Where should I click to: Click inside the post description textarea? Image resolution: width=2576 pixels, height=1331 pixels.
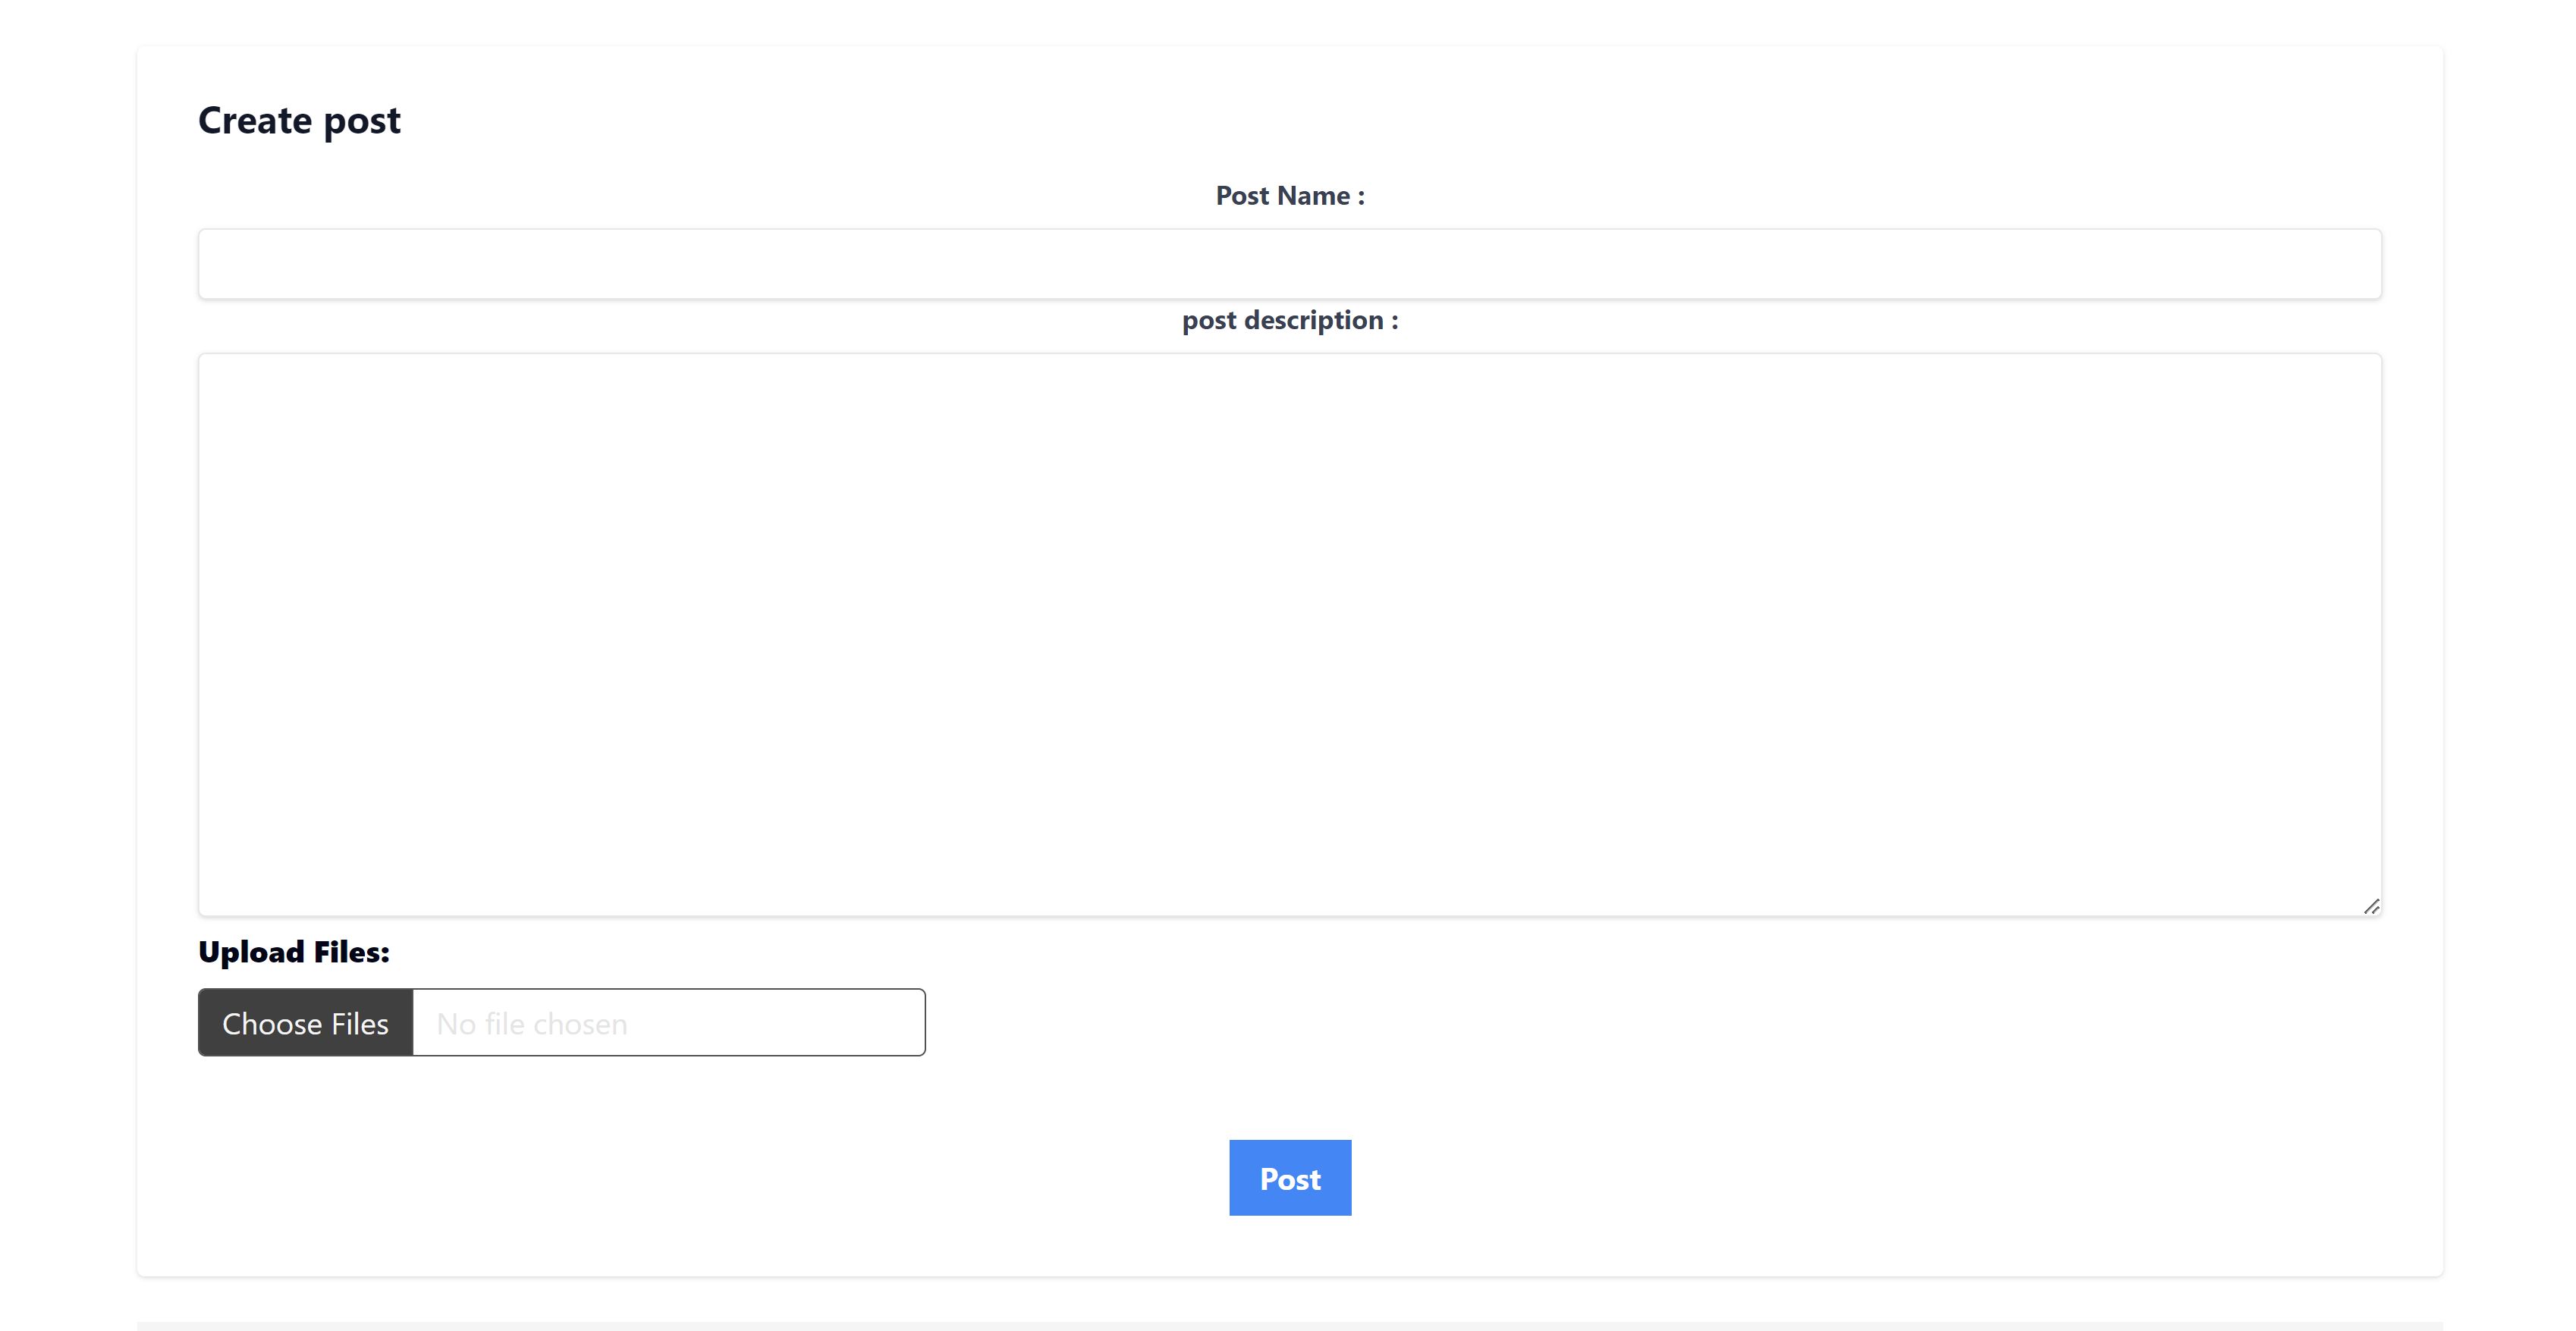pyautogui.click(x=1289, y=634)
